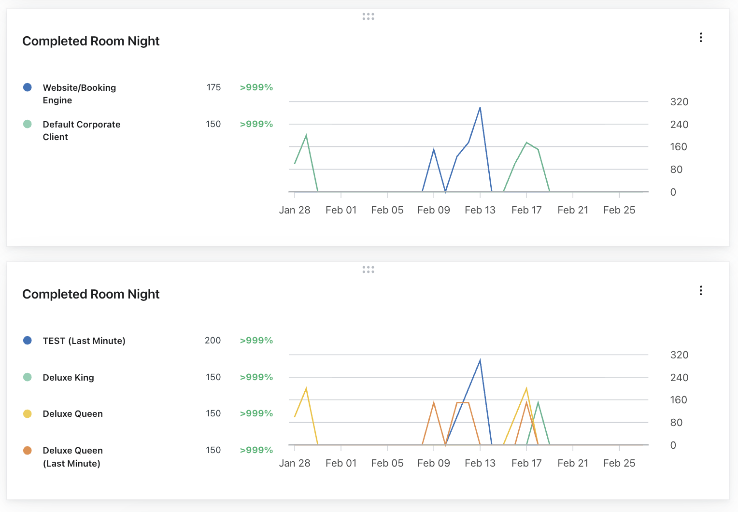Viewport: 738px width, 512px height.
Task: Click the 175 value for Website/Booking Engine
Action: [213, 87]
